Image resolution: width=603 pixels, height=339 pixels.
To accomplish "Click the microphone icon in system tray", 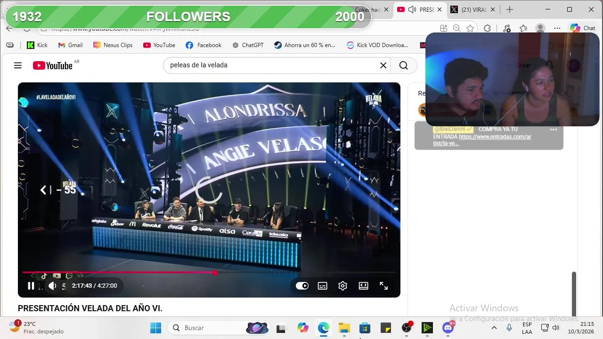I will [509, 328].
